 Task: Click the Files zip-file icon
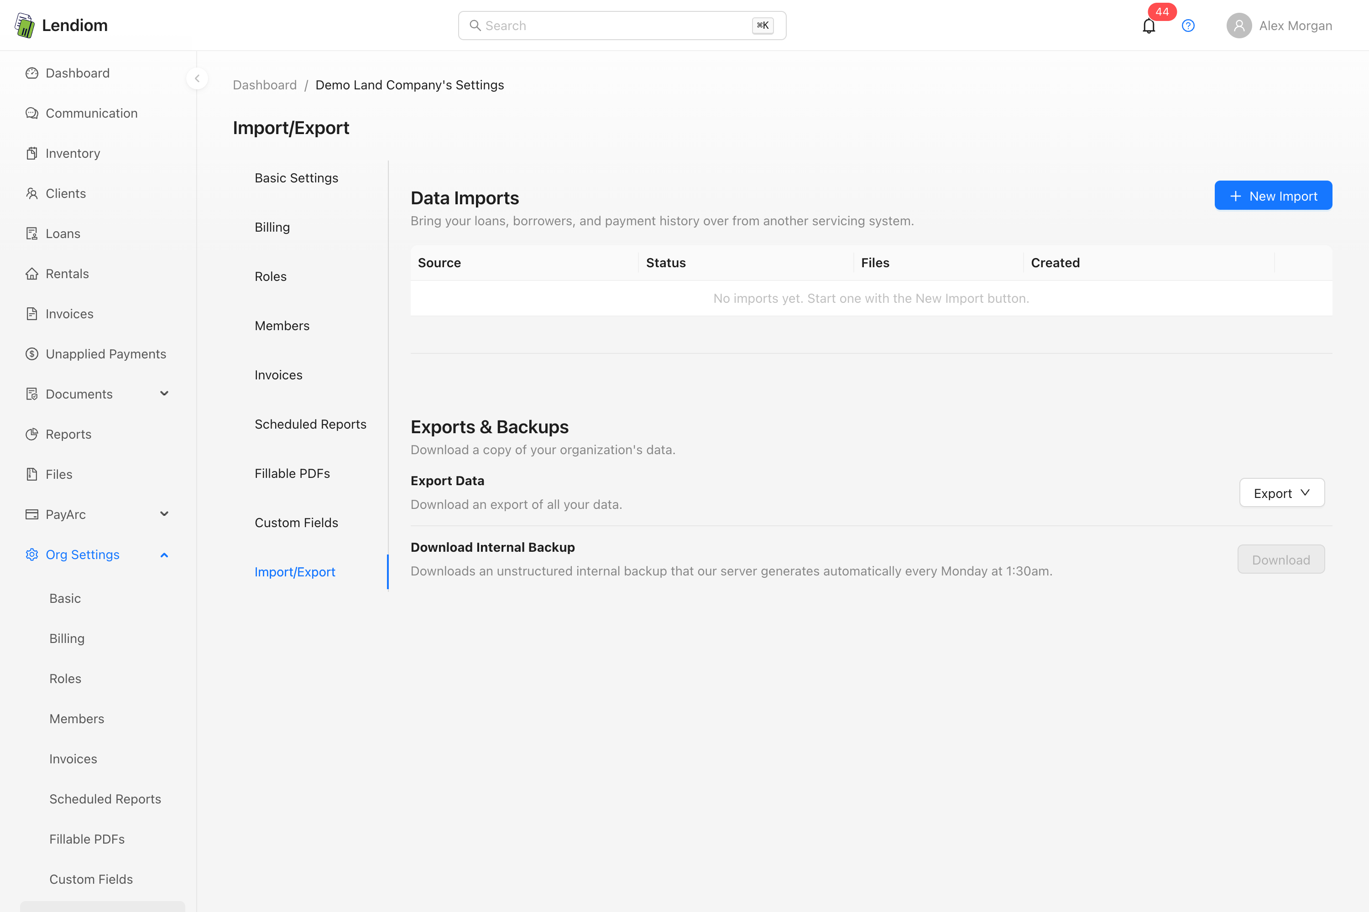point(32,475)
